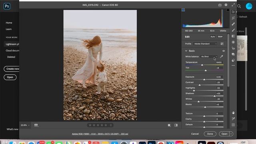This screenshot has width=256, height=144.
Task: Open the 22.6% zoom level dropdown
Action: 25,125
